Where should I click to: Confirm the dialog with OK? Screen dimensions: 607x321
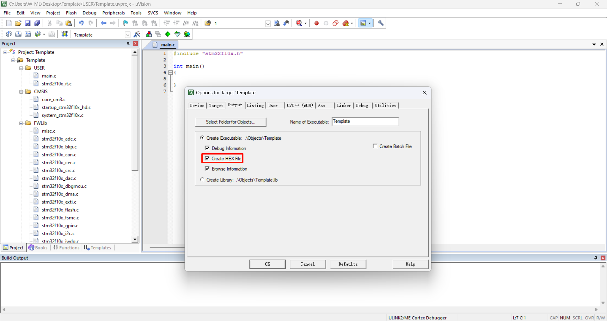267,264
